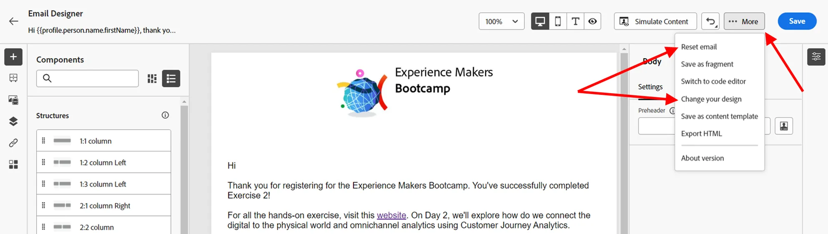Switch components to list view
828x234 pixels.
coord(171,79)
